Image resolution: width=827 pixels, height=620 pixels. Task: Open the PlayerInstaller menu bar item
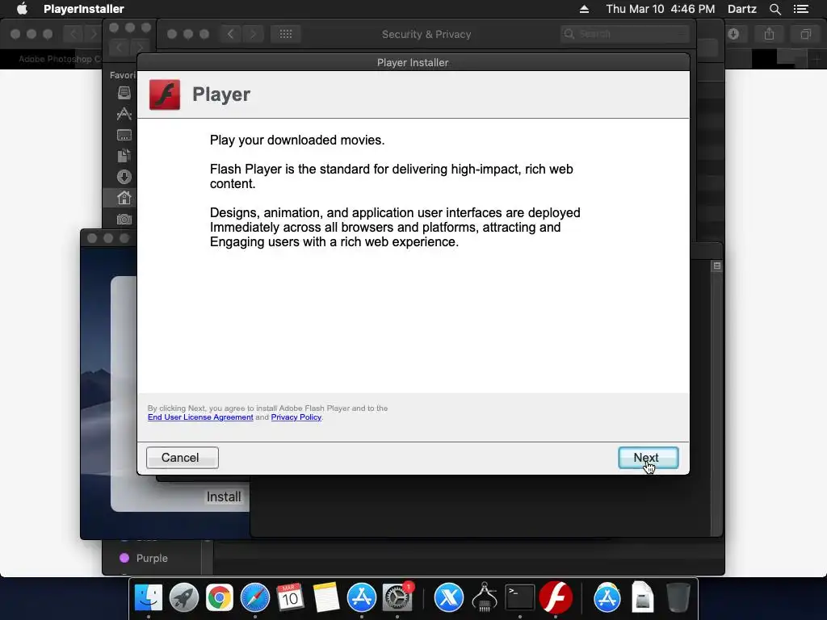point(84,9)
